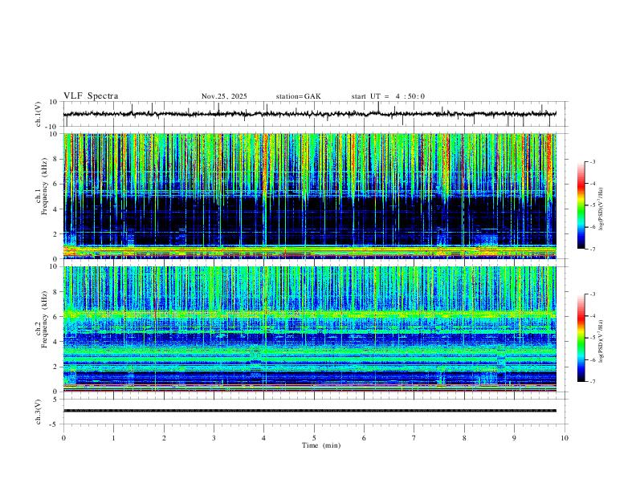The image size is (636, 491).
Task: Click the lower colorbar log(PSD) label
Action: click(601, 341)
